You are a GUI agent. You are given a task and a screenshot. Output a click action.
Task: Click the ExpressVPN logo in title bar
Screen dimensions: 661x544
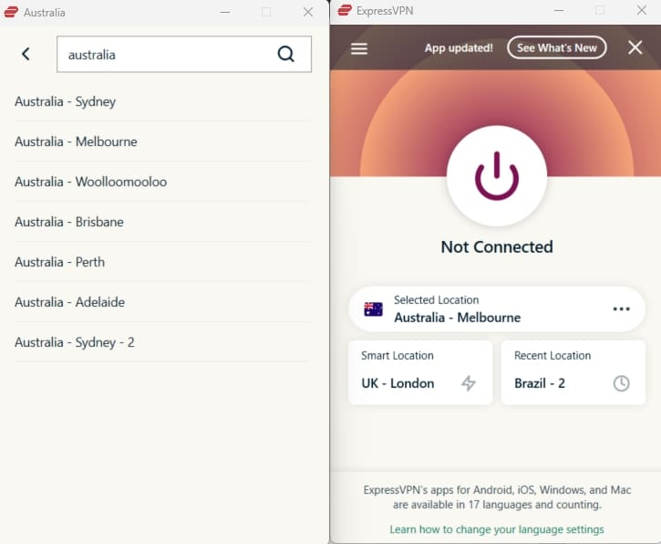click(x=345, y=11)
